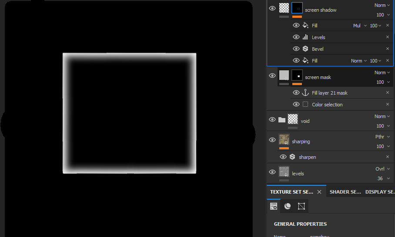Select the screen shadow layer content thumbnail
This screenshot has width=395, height=237.
click(284, 8)
